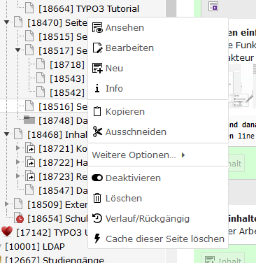Screen dimensions: 256x263
Task: Select the Neu menu entry
Action: tap(158, 69)
